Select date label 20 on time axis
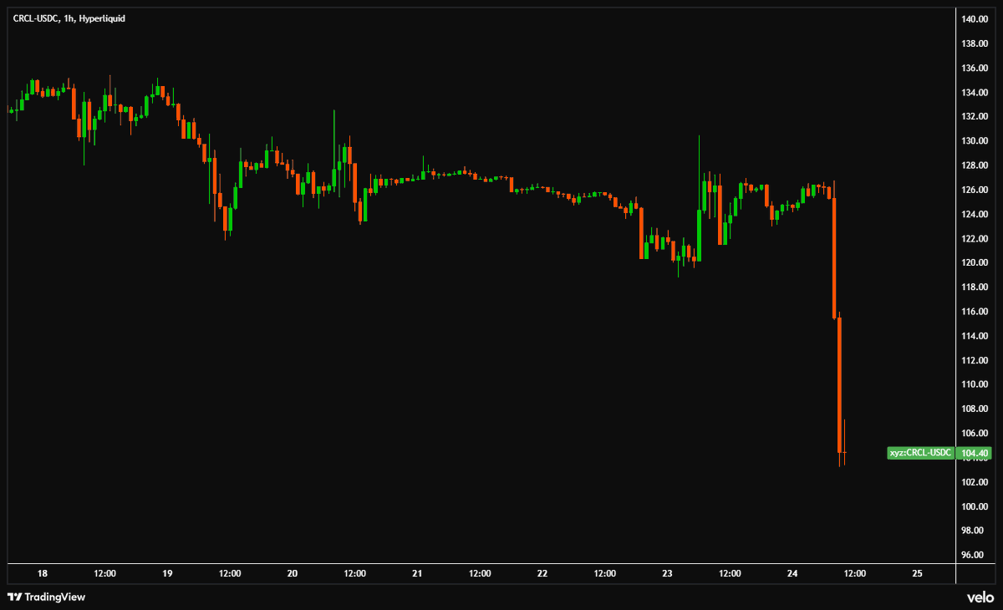The image size is (1003, 610). coord(293,573)
